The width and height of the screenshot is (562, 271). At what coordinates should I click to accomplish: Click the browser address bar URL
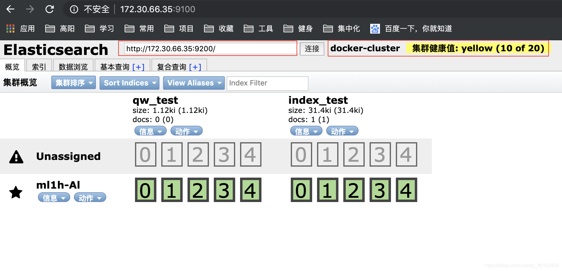click(158, 9)
